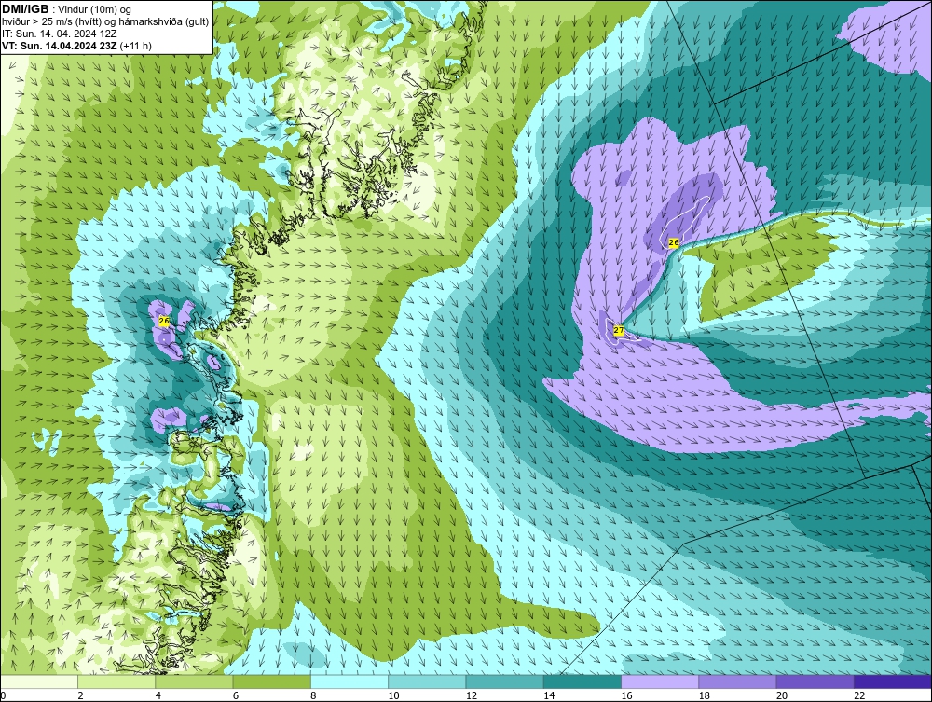Click the legend scale value 8

[x=313, y=695]
